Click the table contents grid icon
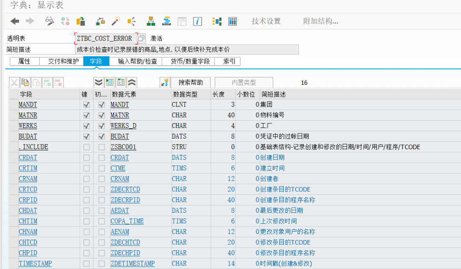This screenshot has width=461, height=269. pos(233,21)
